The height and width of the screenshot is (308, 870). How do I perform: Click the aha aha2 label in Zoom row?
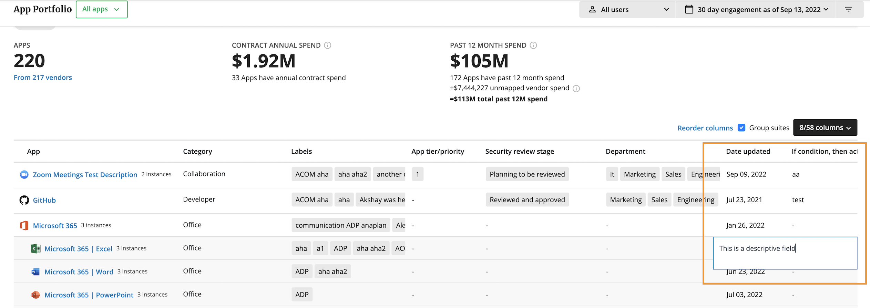click(x=352, y=174)
